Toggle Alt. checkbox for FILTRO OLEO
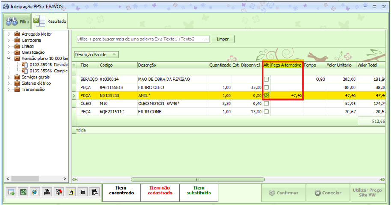The image size is (391, 205). click(x=266, y=87)
